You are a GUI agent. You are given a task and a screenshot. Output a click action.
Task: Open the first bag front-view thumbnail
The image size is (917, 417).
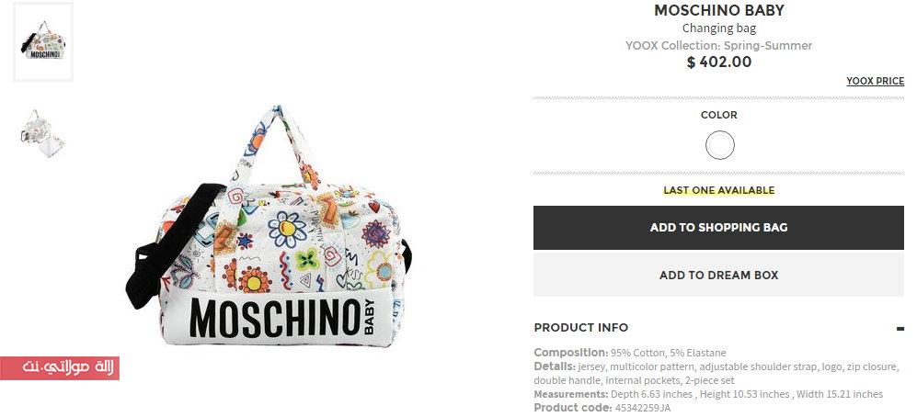[x=43, y=41]
